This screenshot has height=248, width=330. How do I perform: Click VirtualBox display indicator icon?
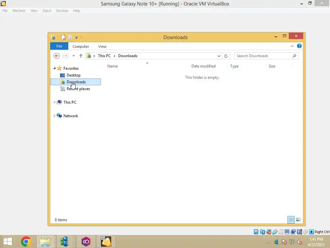(x=287, y=232)
